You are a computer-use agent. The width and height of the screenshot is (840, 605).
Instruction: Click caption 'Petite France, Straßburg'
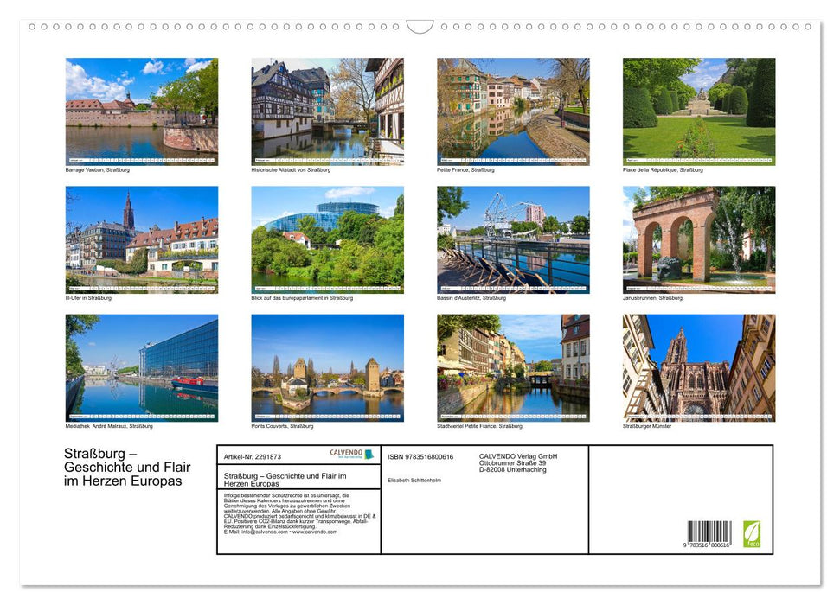click(x=465, y=169)
